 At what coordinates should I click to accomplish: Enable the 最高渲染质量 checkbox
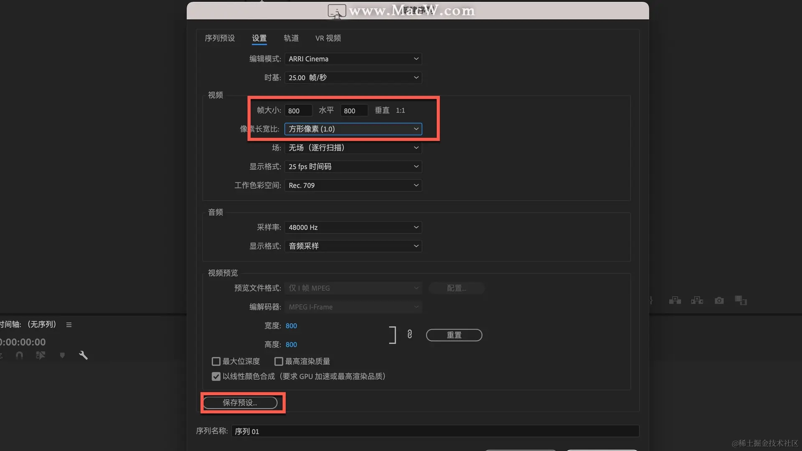(279, 361)
